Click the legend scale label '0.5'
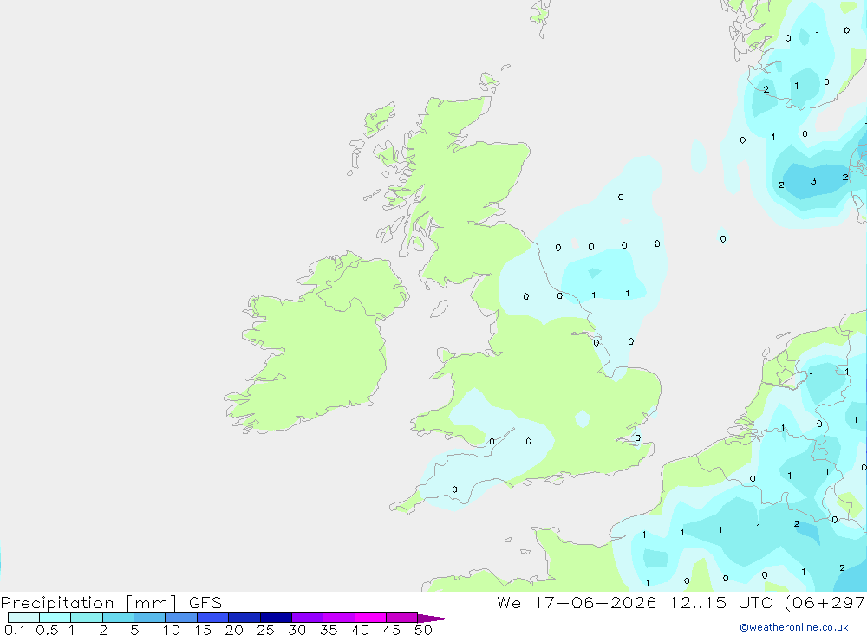867x635 pixels. [47, 630]
